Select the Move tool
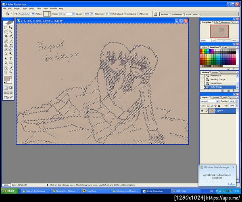The height and width of the screenshot is (202, 242). tap(10, 28)
